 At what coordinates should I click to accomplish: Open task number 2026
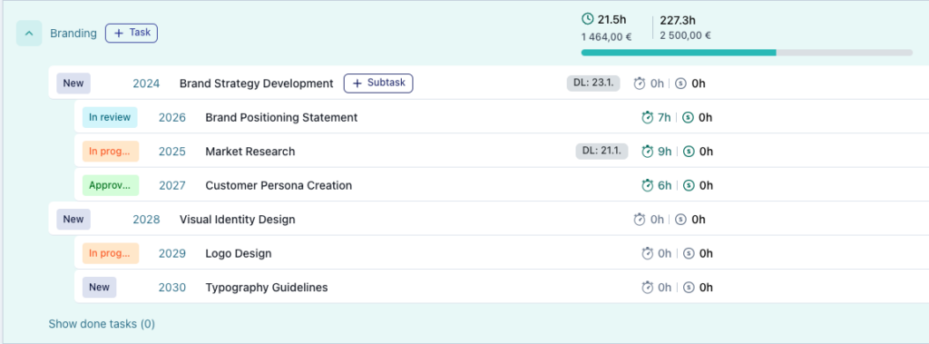171,117
